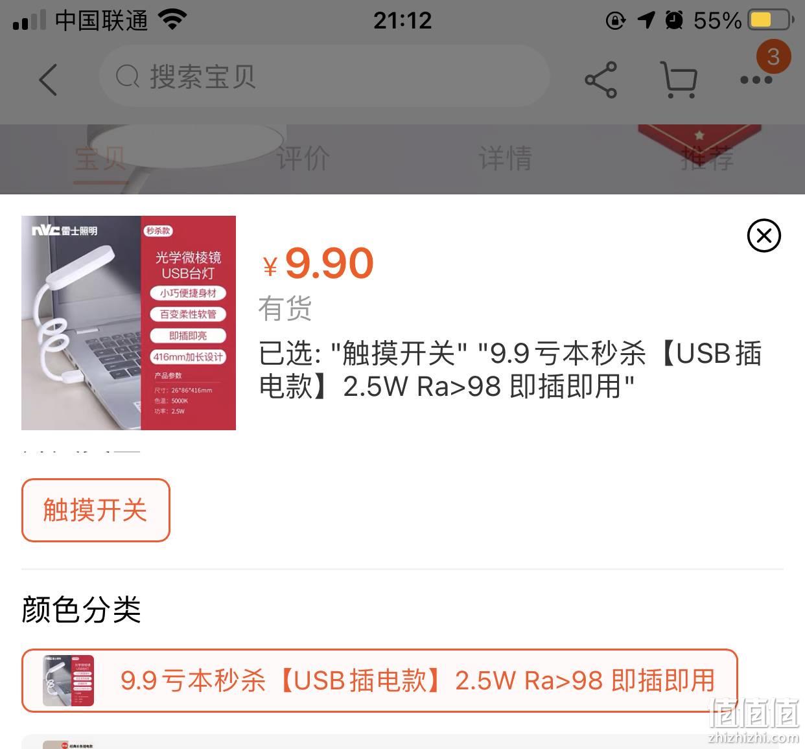This screenshot has width=805, height=749.
Task: Open the shopping cart icon
Action: [679, 80]
